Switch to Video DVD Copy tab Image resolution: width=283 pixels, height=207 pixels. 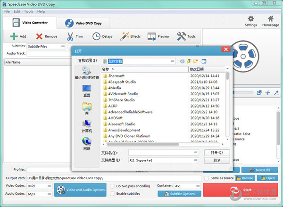click(x=83, y=23)
